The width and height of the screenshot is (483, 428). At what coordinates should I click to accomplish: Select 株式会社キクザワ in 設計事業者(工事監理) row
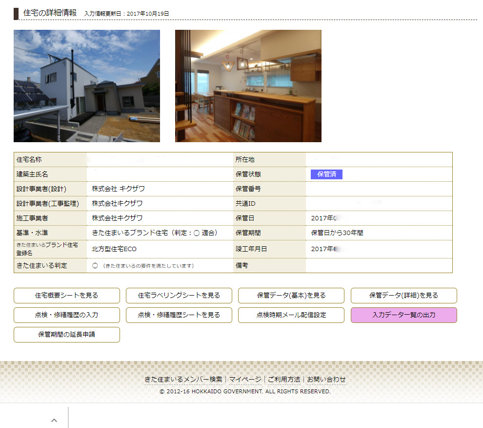click(x=118, y=203)
